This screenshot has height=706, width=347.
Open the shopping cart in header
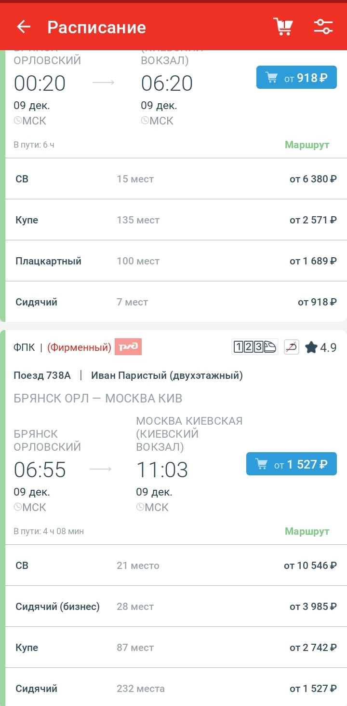coord(283,27)
